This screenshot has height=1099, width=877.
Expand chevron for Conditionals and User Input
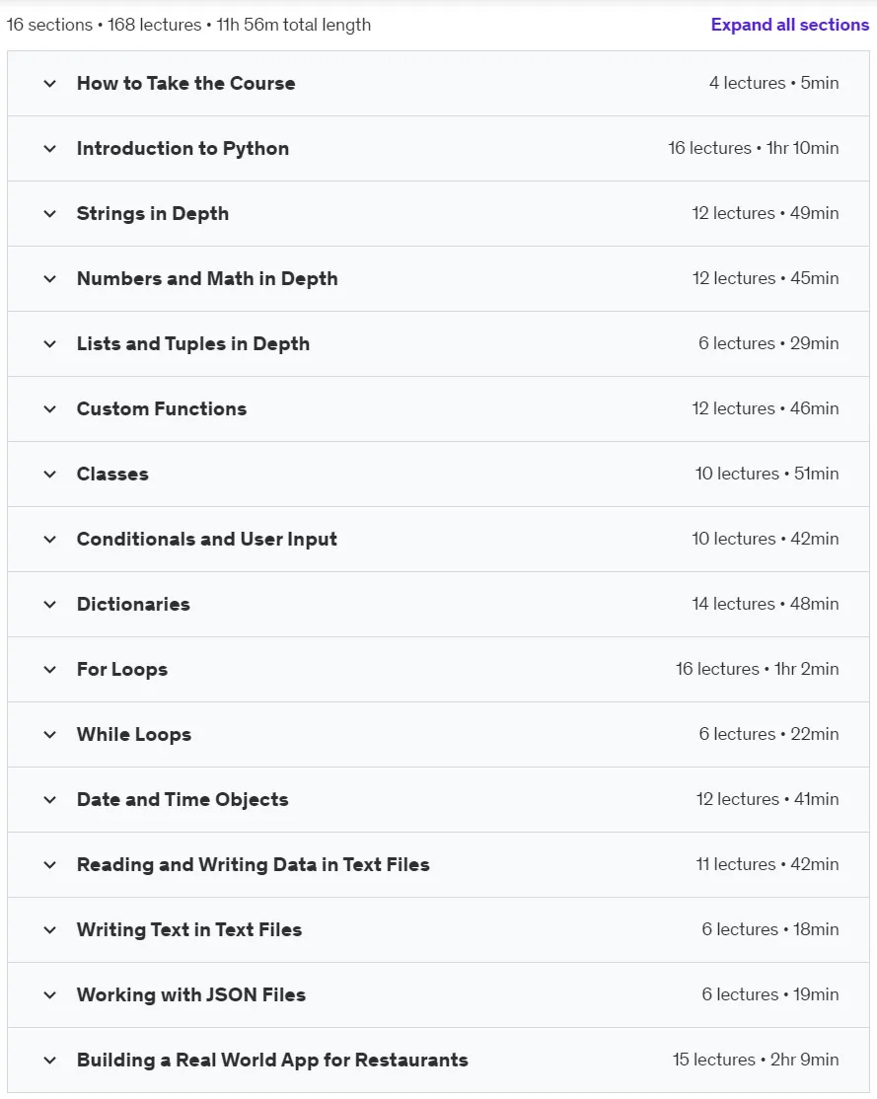coord(49,540)
